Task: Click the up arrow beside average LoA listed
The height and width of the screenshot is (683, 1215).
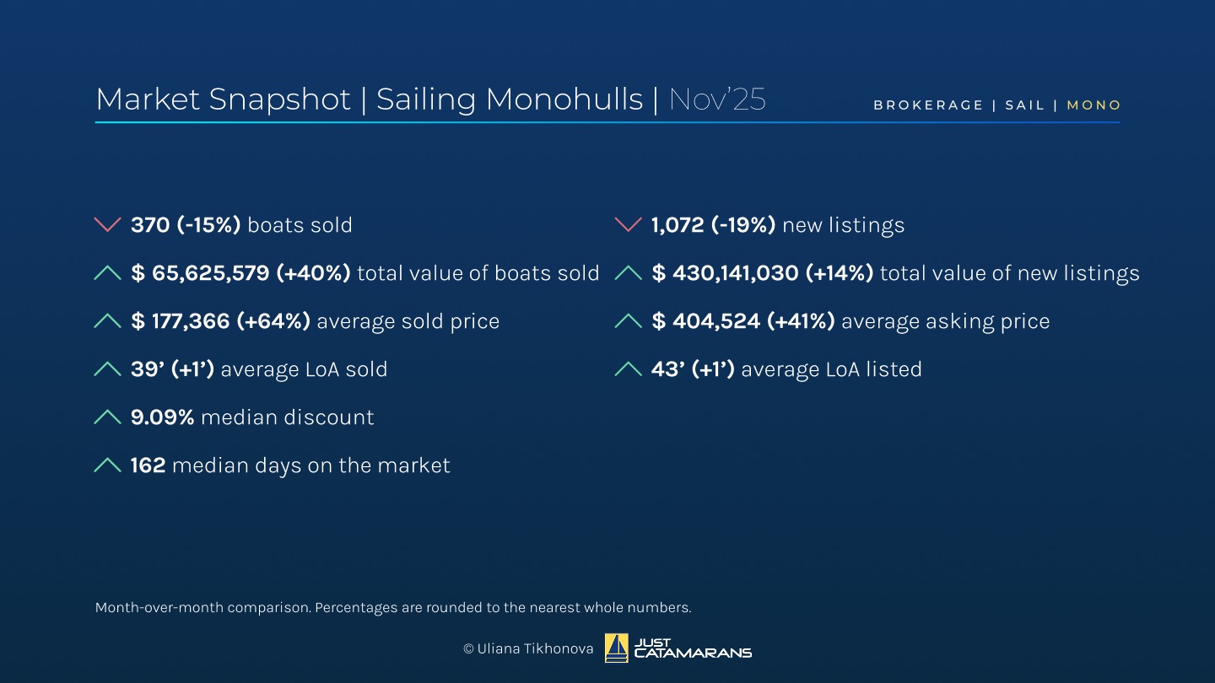Action: click(629, 369)
